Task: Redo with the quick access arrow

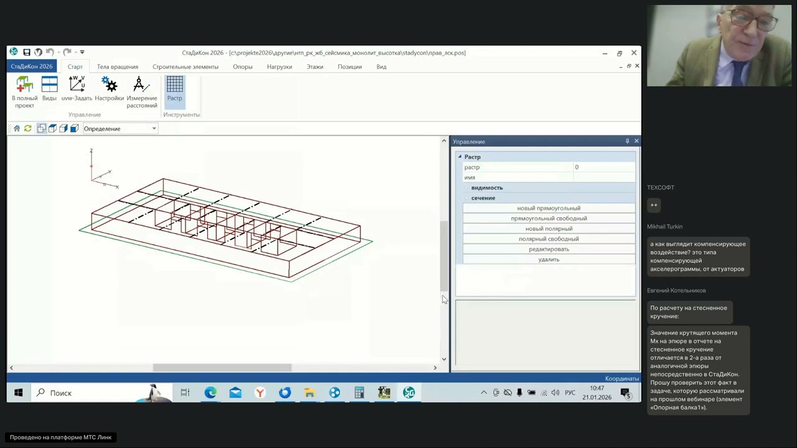Action: pos(67,52)
